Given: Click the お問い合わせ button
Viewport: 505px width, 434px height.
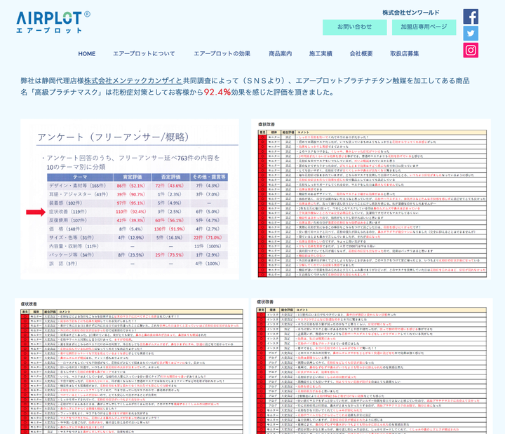Looking at the screenshot, I should (x=355, y=27).
